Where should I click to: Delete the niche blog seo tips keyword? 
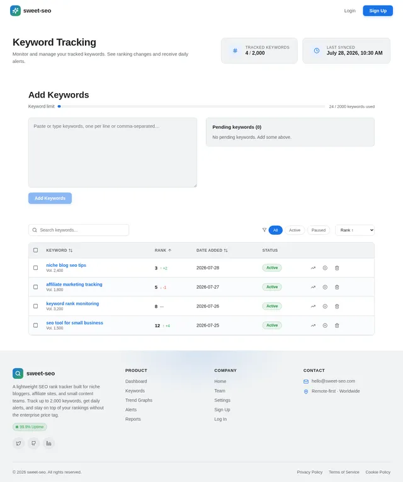(337, 268)
